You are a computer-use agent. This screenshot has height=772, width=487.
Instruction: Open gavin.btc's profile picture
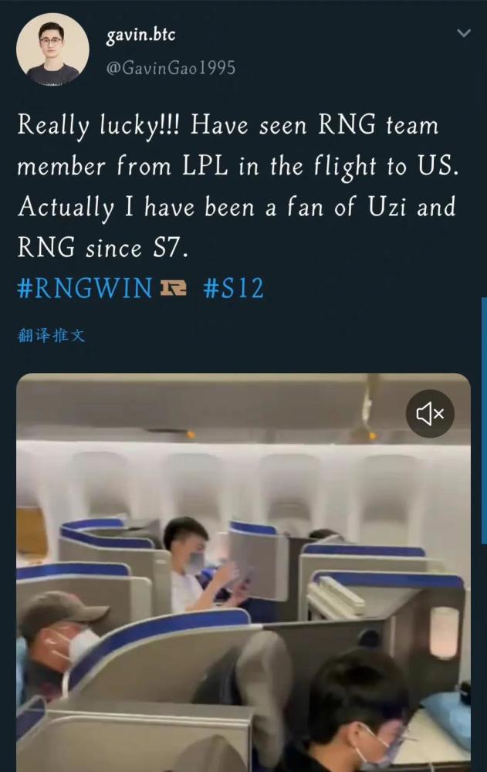[52, 49]
